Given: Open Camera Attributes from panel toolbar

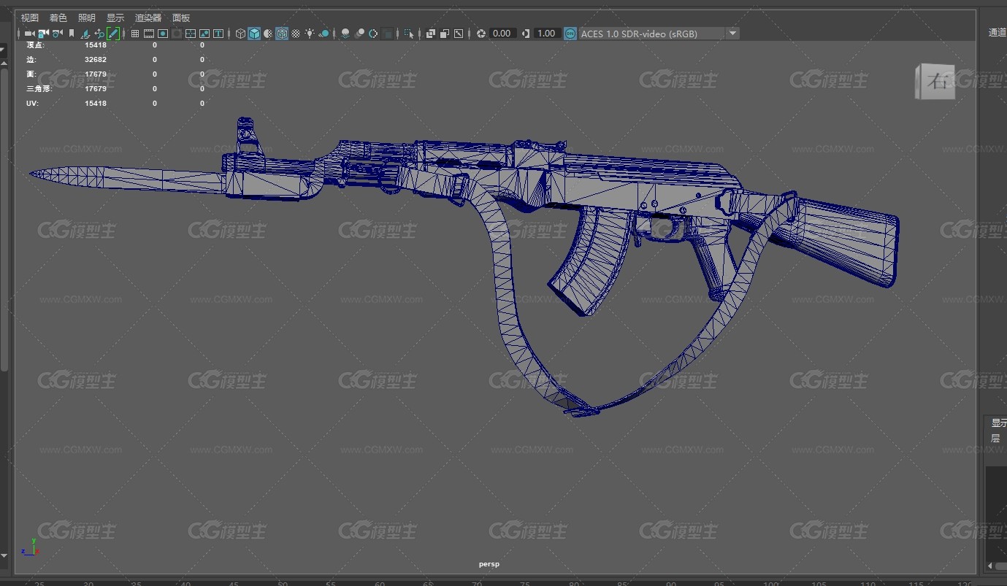Looking at the screenshot, I should click(x=57, y=34).
